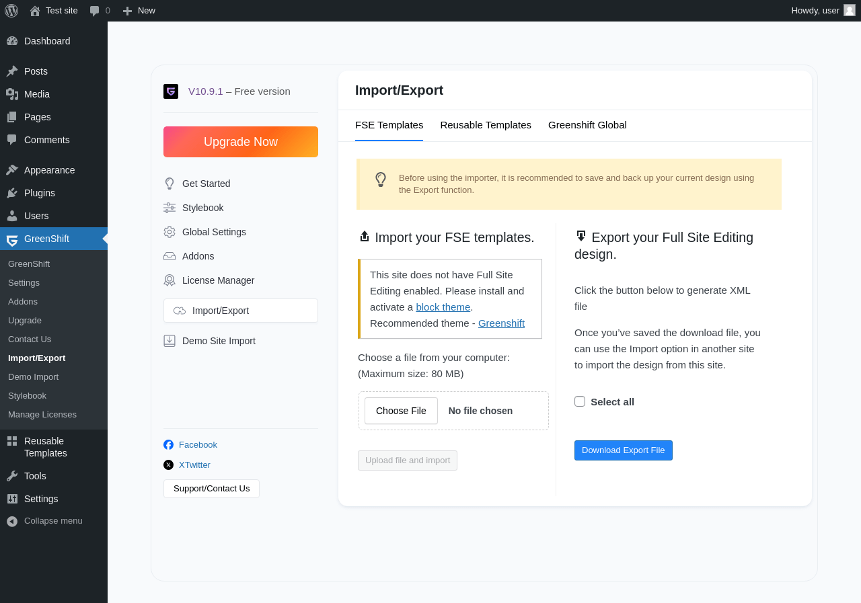
Task: Click the Global Settings gear icon
Action: (170, 232)
